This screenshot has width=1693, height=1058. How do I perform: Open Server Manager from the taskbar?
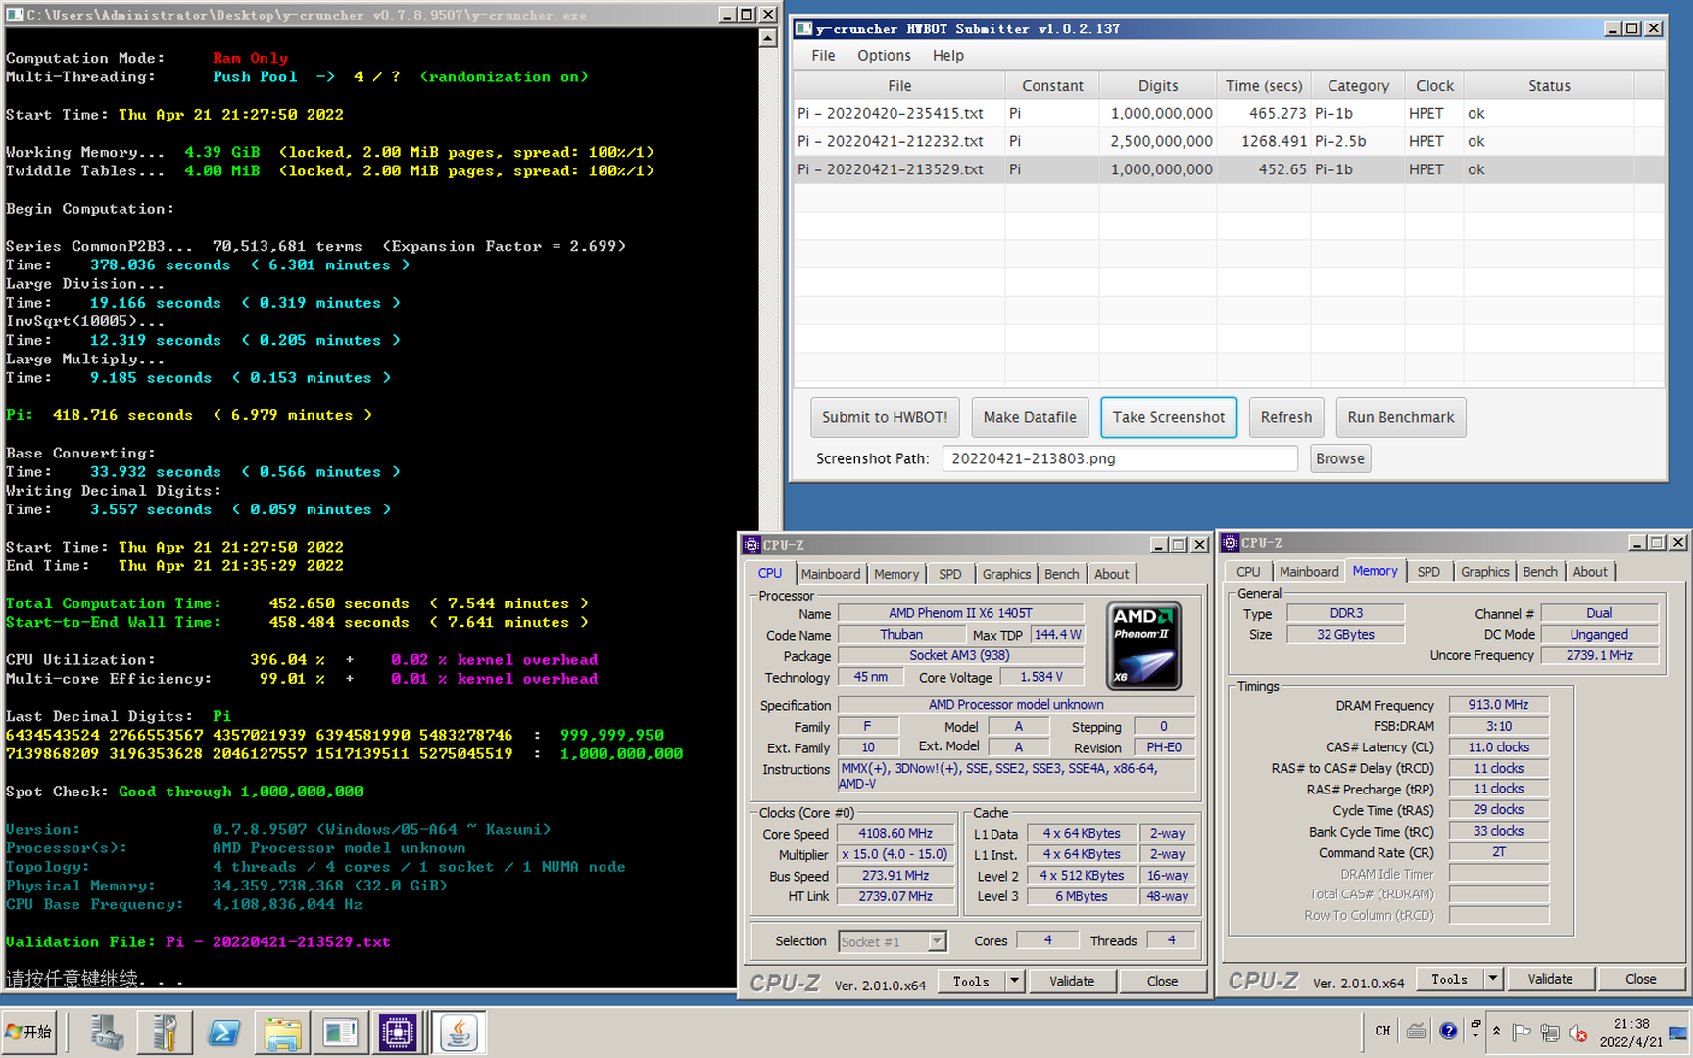point(107,1033)
